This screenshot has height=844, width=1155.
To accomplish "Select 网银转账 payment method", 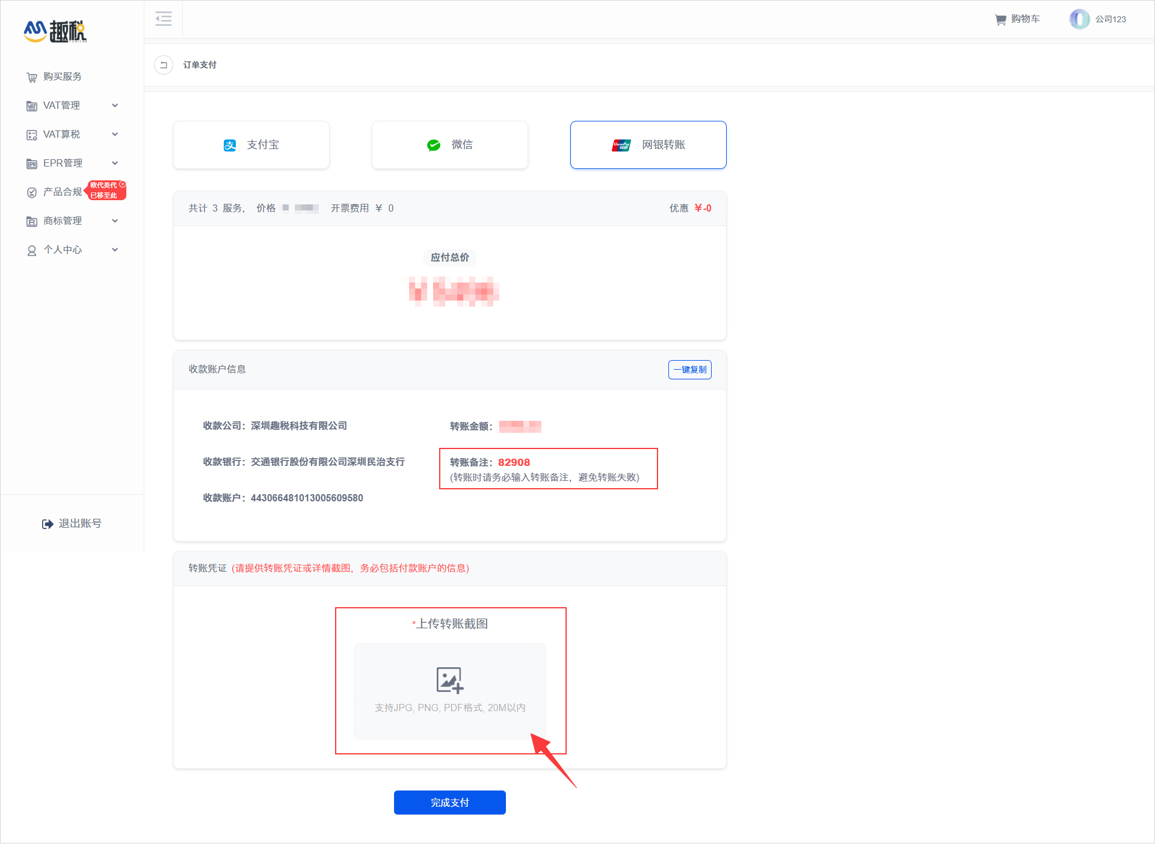I will click(648, 145).
